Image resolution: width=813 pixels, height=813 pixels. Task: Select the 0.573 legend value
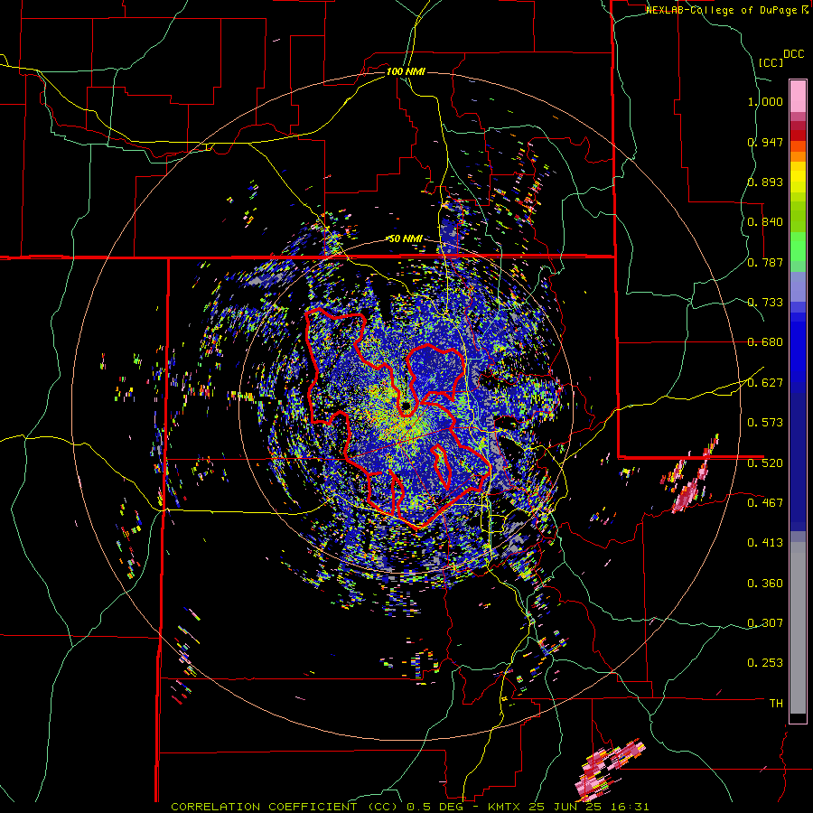765,423
